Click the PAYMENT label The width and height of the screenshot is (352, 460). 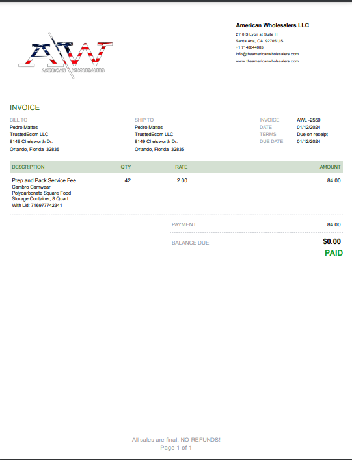tap(184, 224)
